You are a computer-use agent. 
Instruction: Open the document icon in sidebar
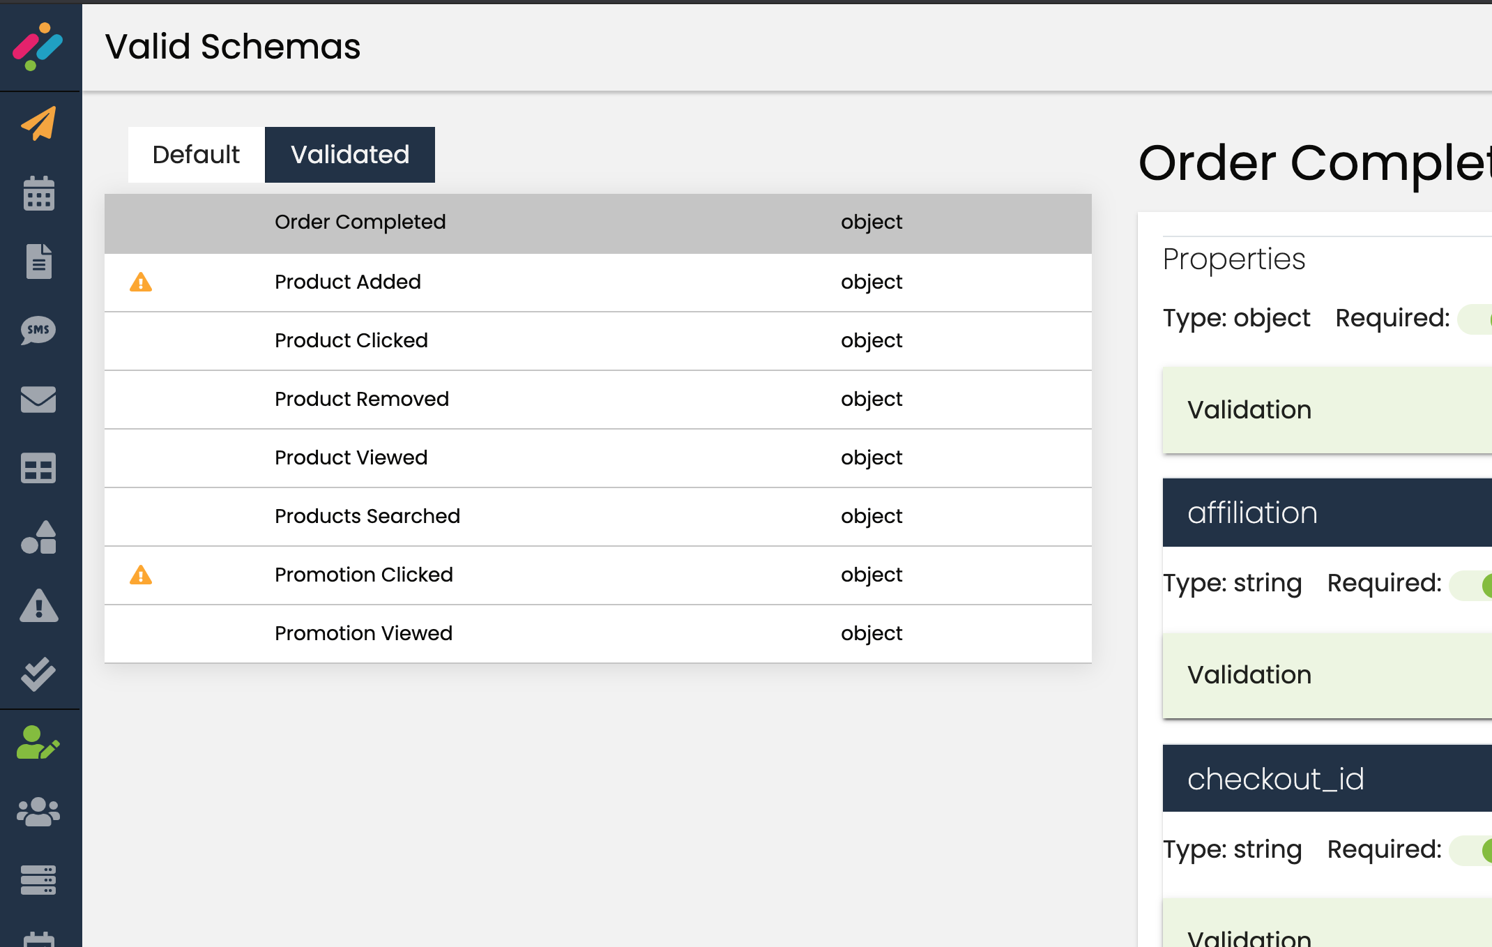[39, 262]
